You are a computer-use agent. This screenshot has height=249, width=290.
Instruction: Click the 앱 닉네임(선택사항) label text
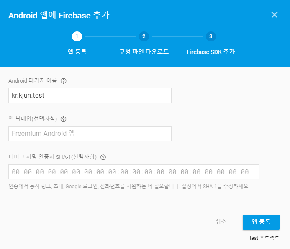point(33,119)
